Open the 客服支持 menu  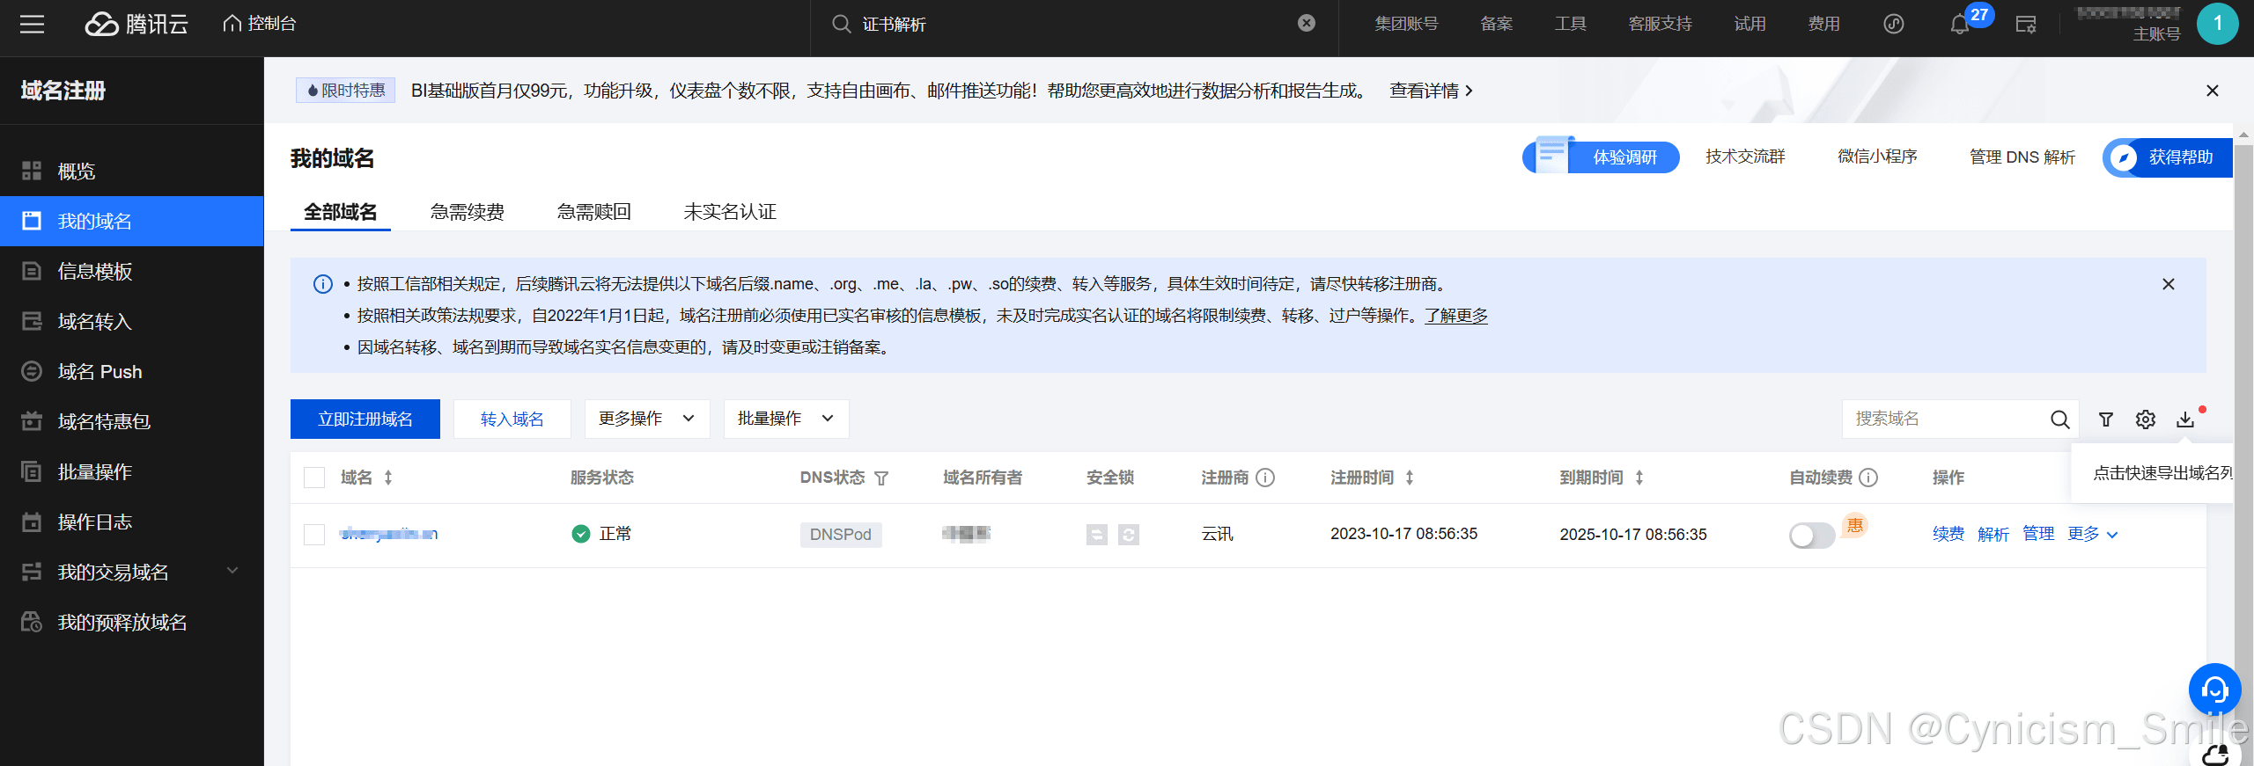point(1660,24)
